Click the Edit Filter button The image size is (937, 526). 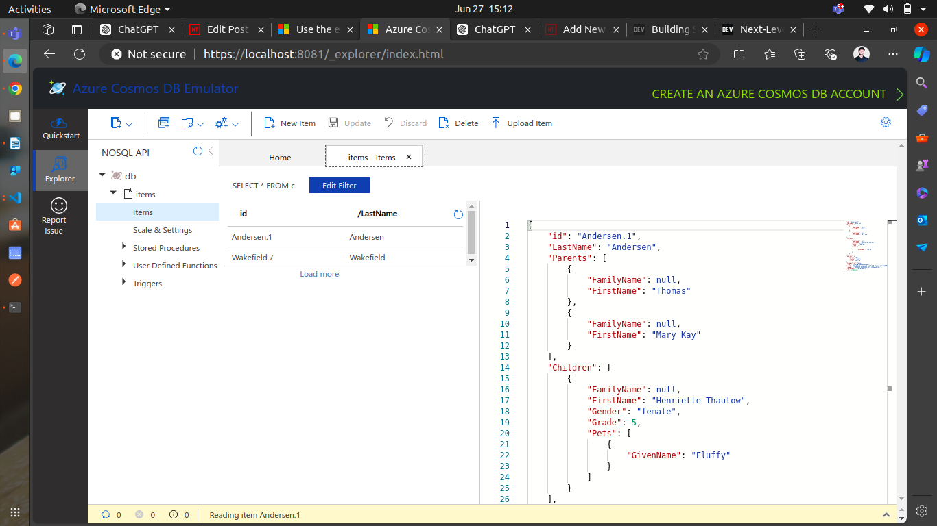(x=339, y=185)
